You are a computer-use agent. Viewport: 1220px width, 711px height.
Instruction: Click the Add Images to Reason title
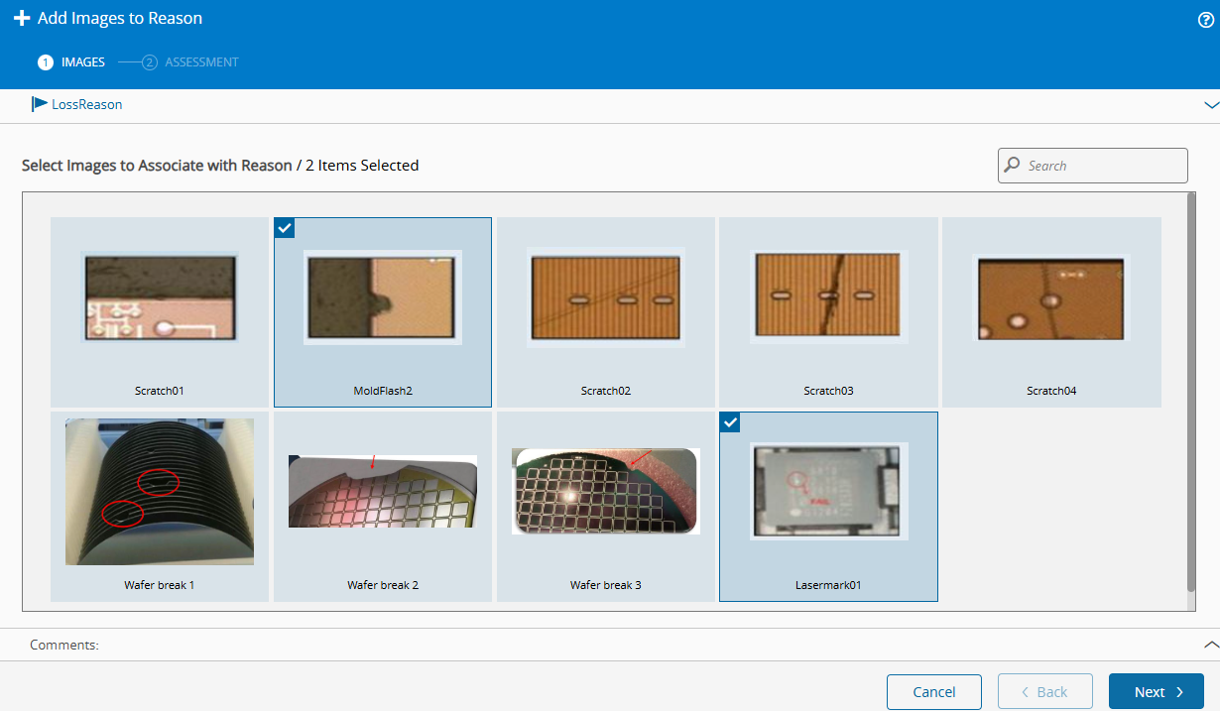pos(120,18)
